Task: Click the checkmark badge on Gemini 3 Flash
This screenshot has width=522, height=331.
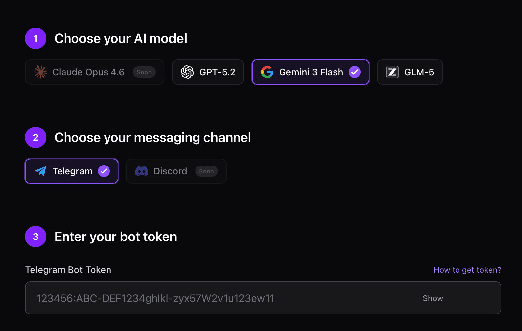Action: click(x=355, y=72)
